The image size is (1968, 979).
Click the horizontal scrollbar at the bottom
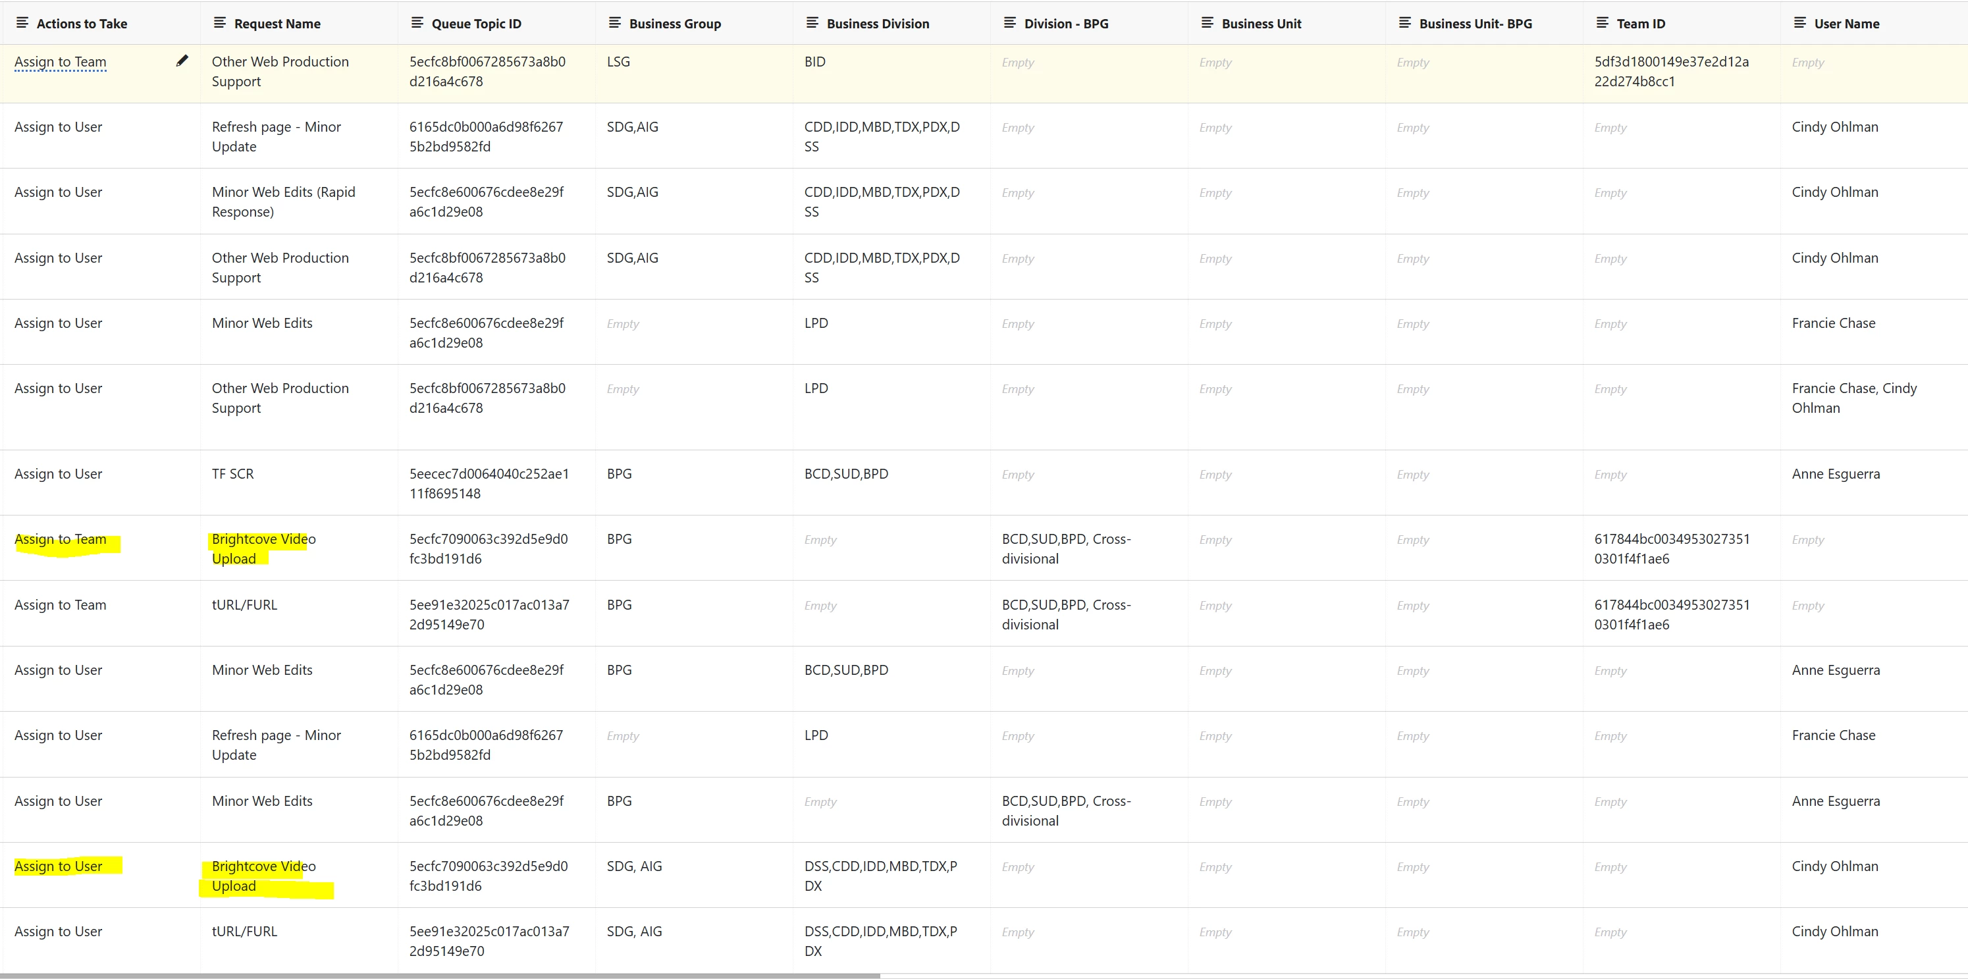tap(440, 975)
